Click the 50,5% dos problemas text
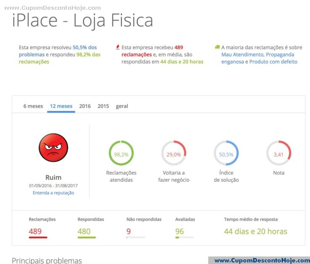This screenshot has height=264, width=310. [58, 51]
